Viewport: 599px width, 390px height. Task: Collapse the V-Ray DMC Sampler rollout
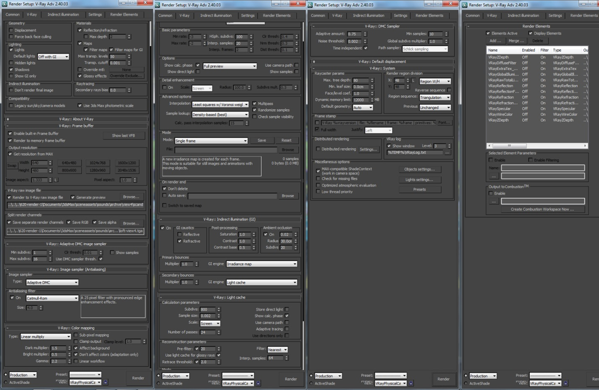coord(382,26)
